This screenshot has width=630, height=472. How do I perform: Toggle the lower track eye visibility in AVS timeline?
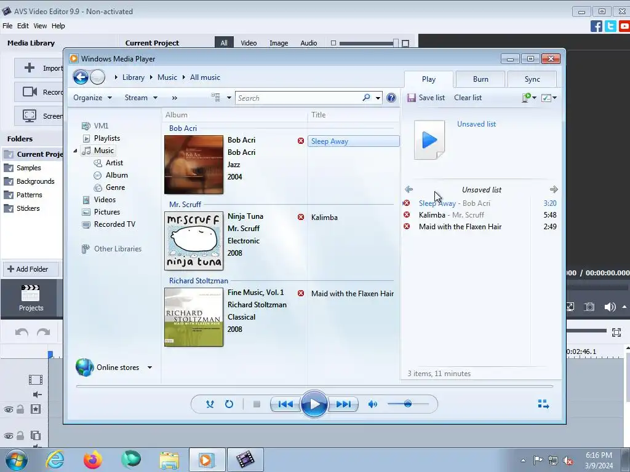9,436
